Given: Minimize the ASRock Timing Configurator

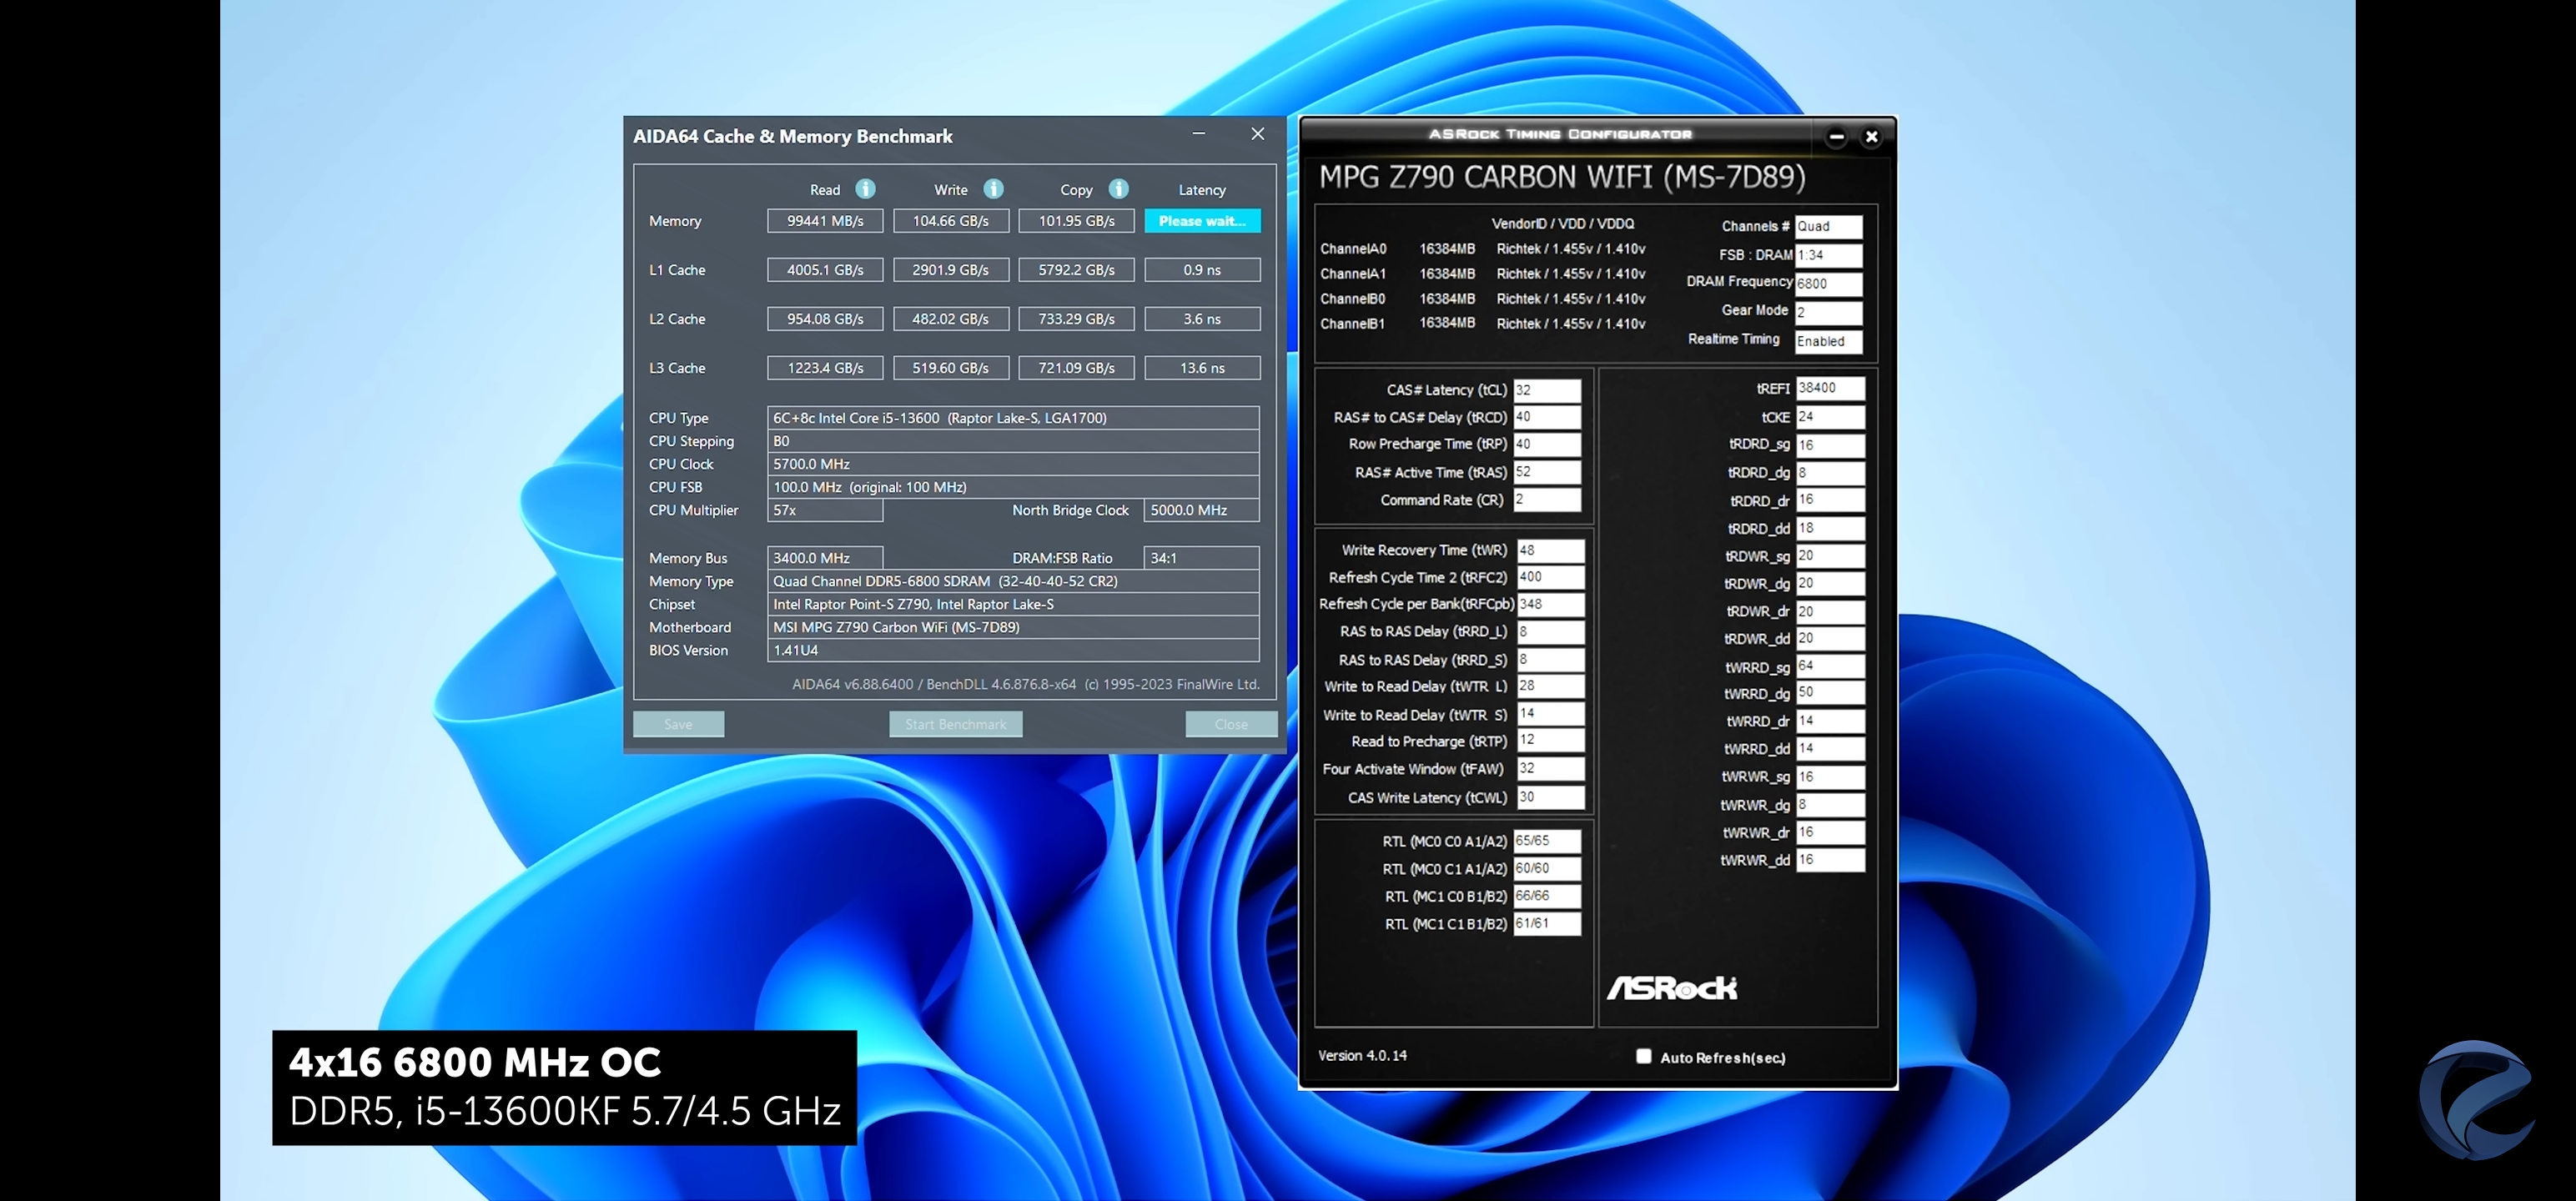Looking at the screenshot, I should [1836, 137].
